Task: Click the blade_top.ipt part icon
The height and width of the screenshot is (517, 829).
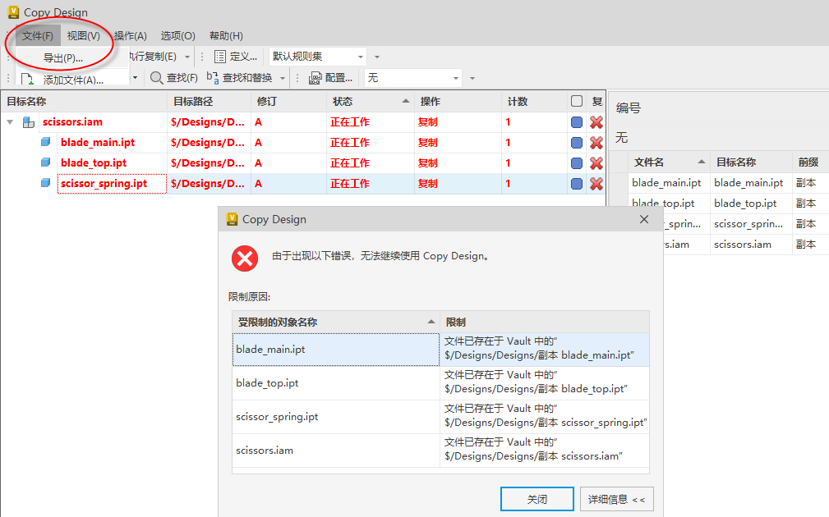Action: pos(46,162)
